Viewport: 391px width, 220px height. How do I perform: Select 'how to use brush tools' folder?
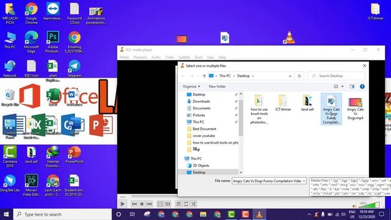[x=259, y=109]
